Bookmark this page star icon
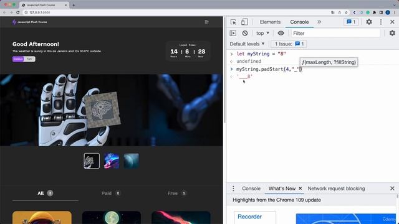The height and width of the screenshot is (224, 399). (x=346, y=12)
